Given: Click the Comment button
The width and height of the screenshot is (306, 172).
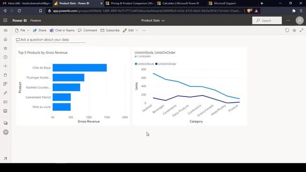Looking at the screenshot, I should [87, 30].
